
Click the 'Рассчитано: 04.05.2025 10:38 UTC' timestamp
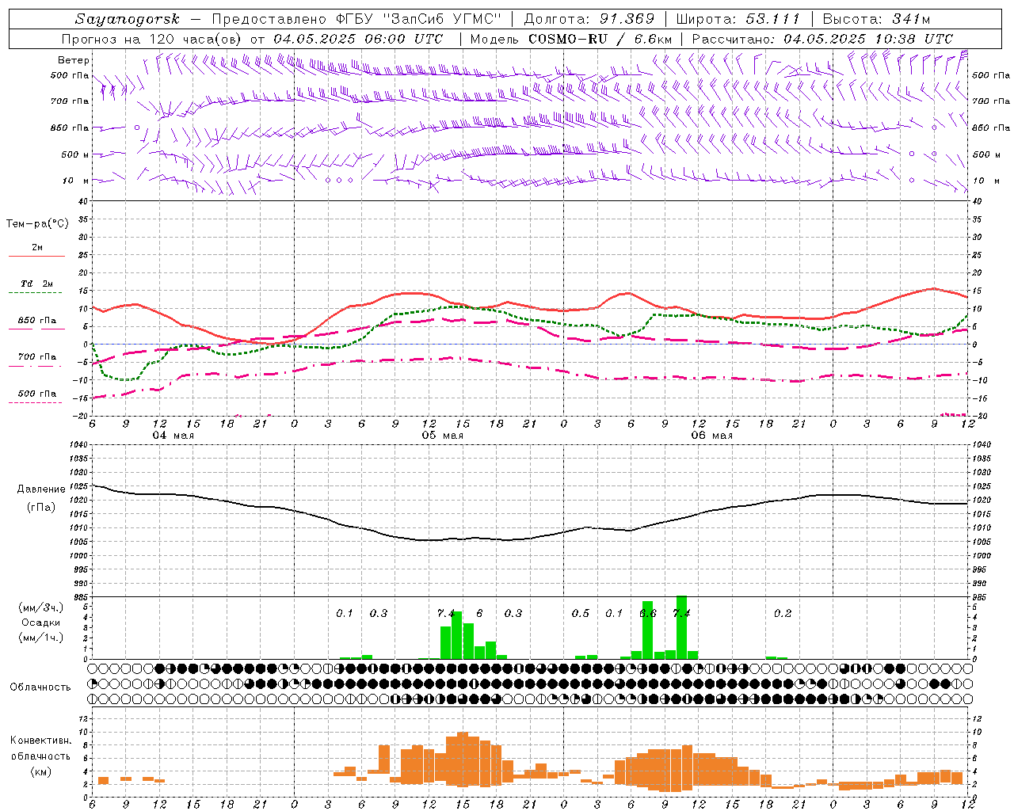822,39
